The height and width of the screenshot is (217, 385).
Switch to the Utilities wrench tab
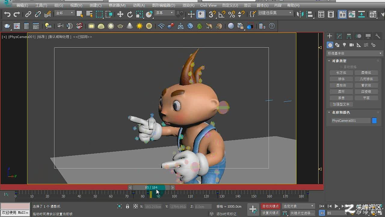[x=378, y=36]
